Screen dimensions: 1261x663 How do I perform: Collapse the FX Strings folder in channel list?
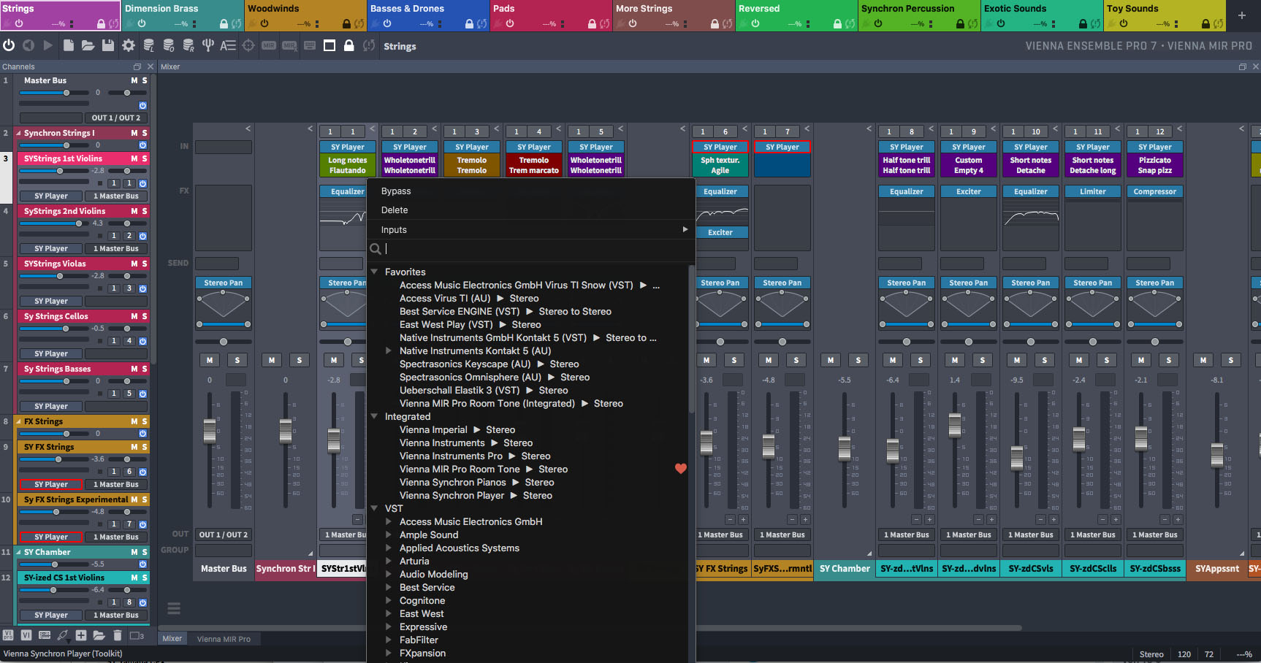(x=18, y=421)
